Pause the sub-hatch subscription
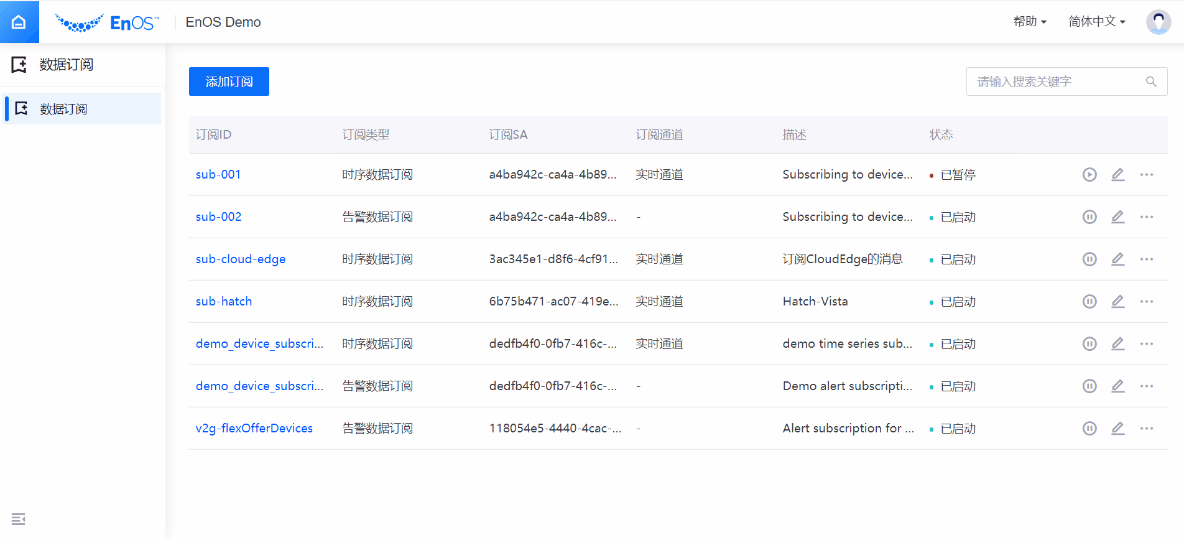Image resolution: width=1184 pixels, height=540 pixels. [1089, 302]
